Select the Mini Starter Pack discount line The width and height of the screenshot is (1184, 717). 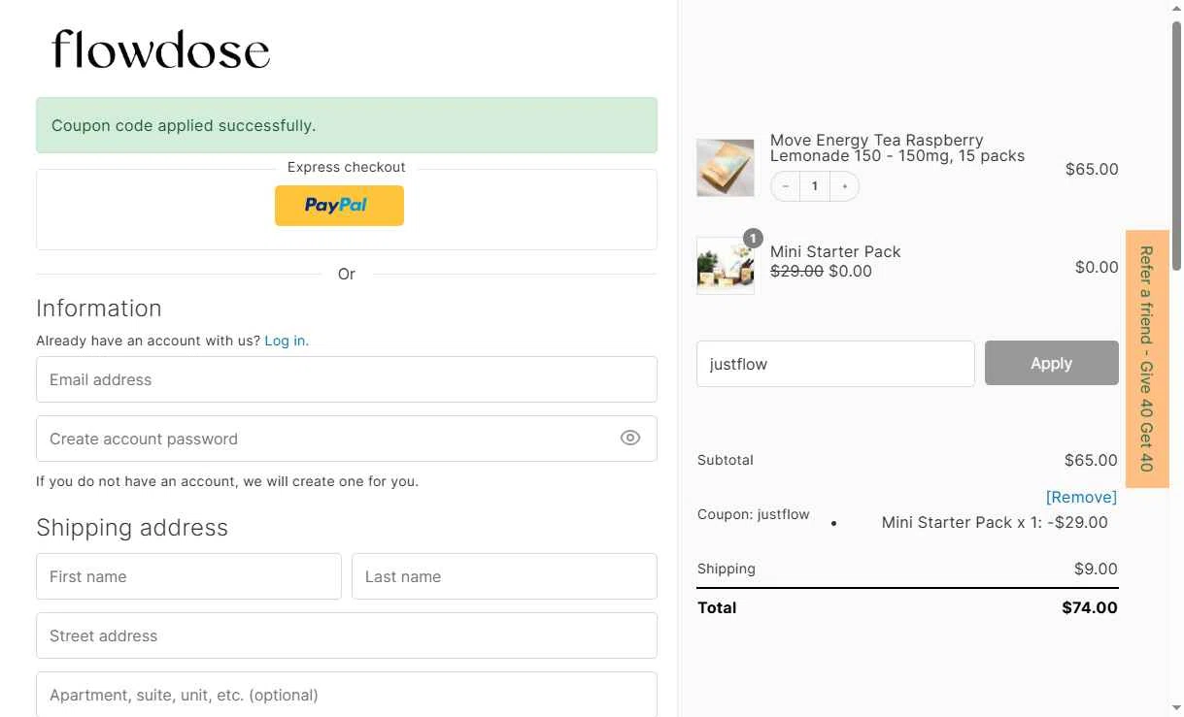995,522
